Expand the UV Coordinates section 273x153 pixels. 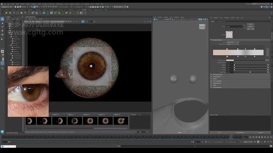click(x=240, y=81)
